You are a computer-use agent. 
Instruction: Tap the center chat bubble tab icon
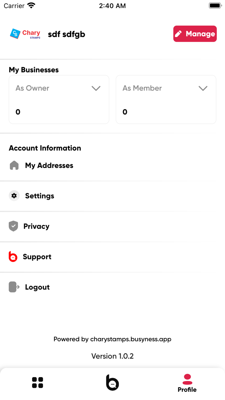click(x=113, y=383)
